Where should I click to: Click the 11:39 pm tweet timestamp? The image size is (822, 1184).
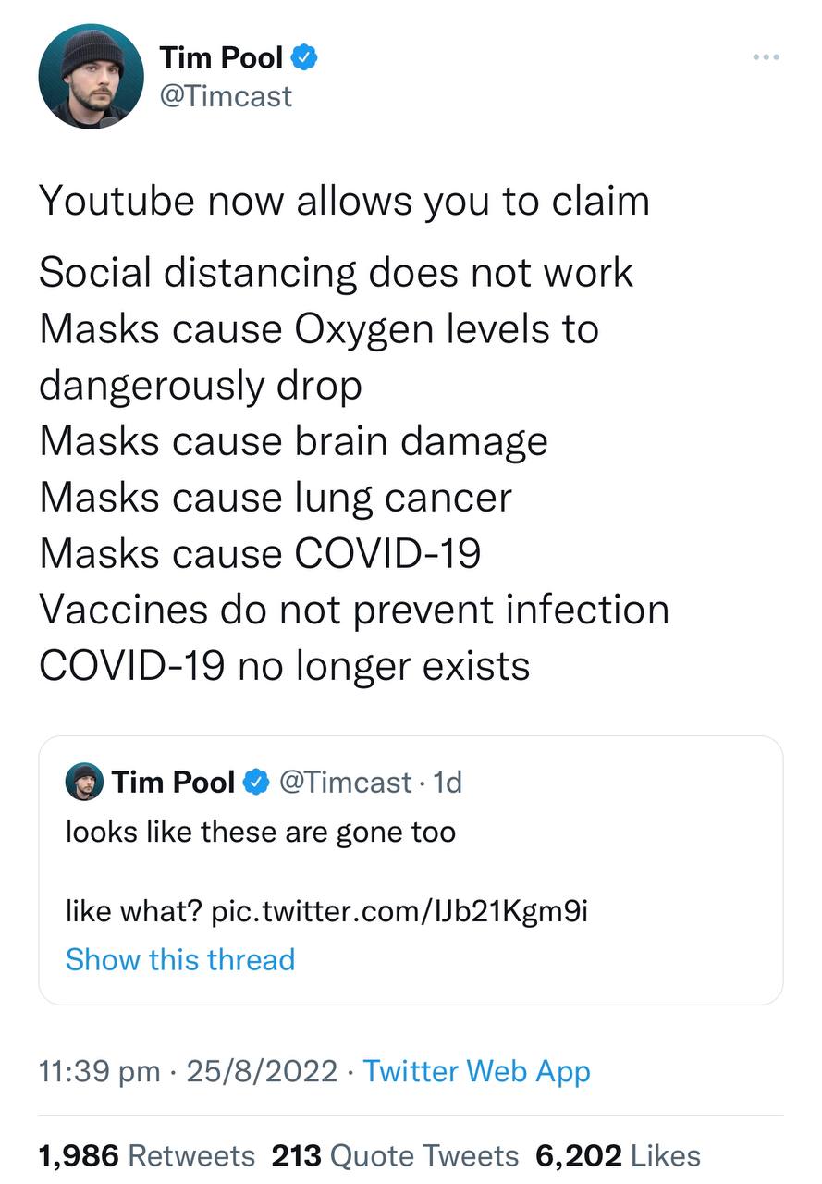pyautogui.click(x=100, y=1071)
